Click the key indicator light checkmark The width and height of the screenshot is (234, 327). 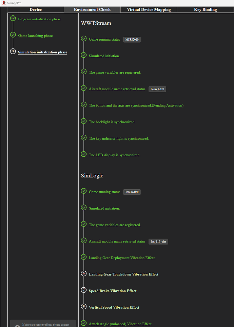tap(84, 138)
